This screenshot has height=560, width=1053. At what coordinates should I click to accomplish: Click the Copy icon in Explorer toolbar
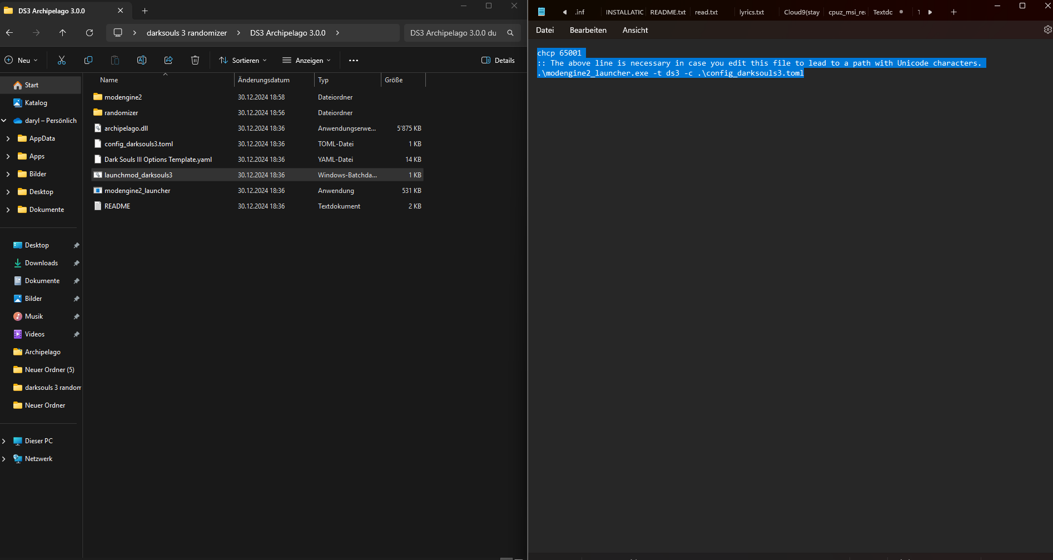[88, 60]
